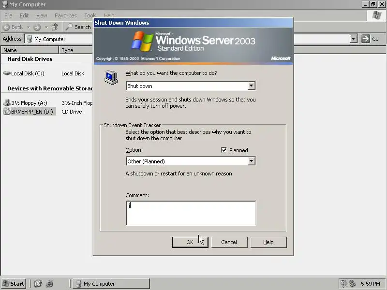Restore down the My Computer window
Screen dimensions: 387x290
[x=373, y=4]
